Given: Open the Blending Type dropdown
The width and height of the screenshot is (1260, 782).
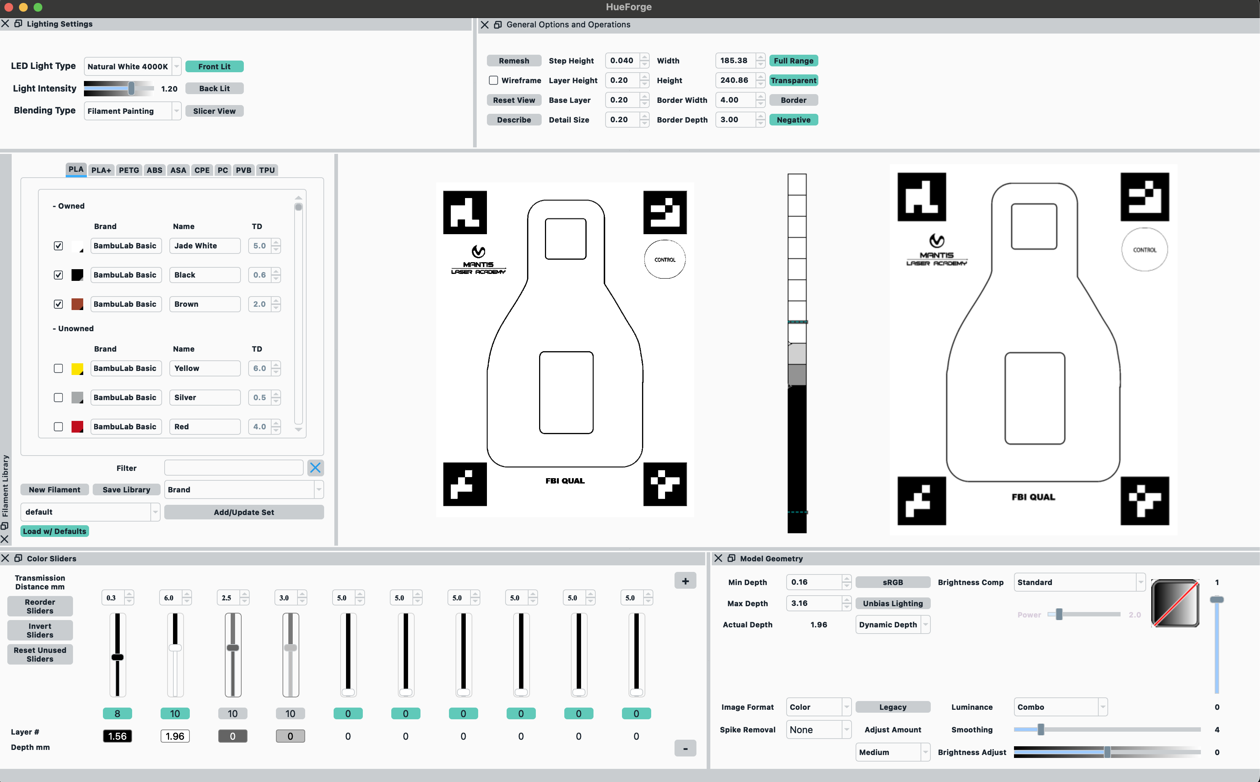Looking at the screenshot, I should (x=132, y=111).
